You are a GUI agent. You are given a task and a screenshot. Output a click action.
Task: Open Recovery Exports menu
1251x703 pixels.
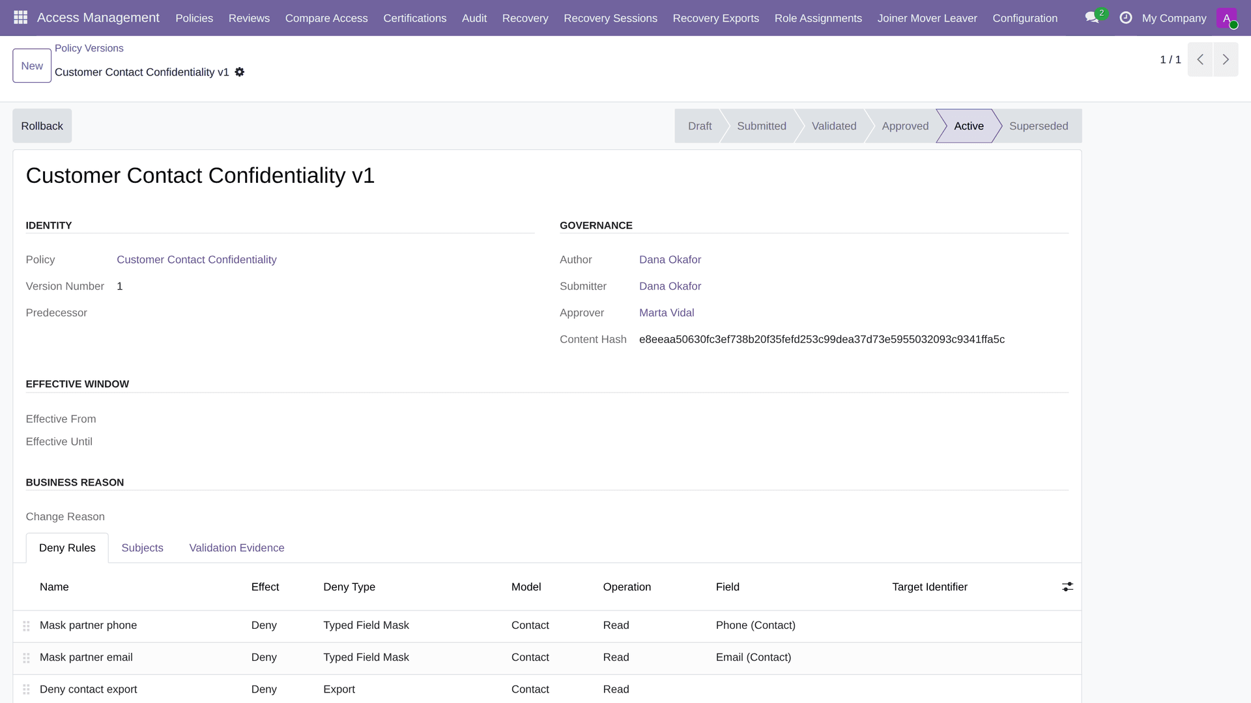716,18
